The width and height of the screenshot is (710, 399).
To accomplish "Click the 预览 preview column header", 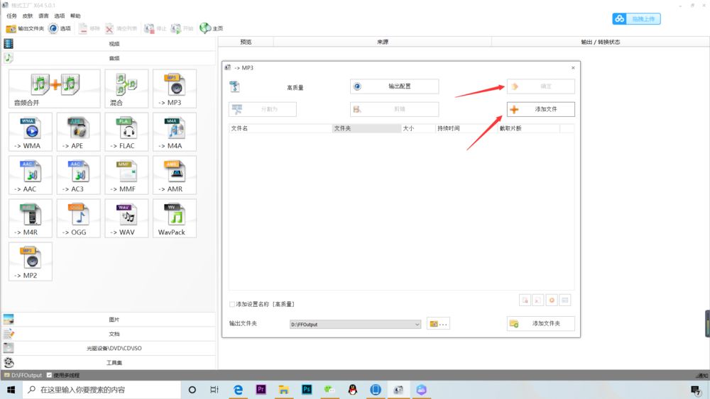I will (x=246, y=42).
